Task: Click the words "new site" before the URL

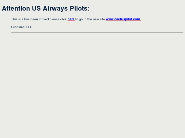Action: (99, 19)
